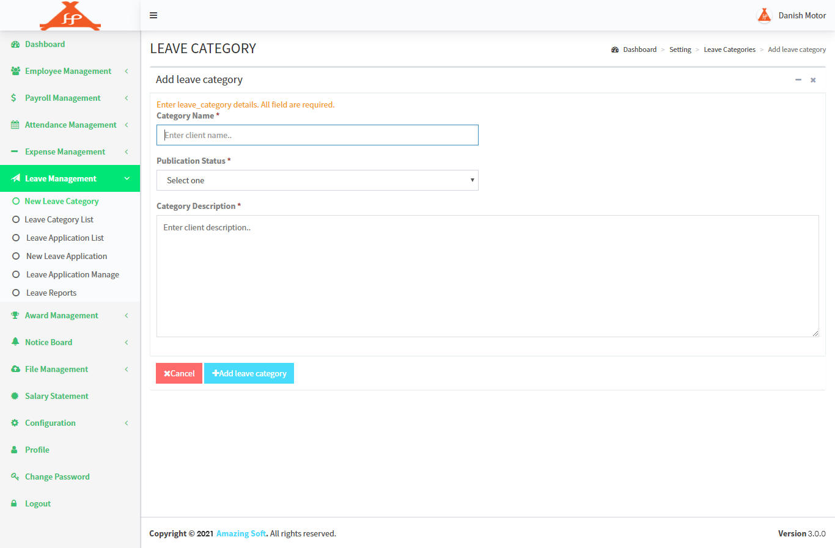The image size is (835, 548).
Task: Open the Publication Status dropdown
Action: point(317,180)
